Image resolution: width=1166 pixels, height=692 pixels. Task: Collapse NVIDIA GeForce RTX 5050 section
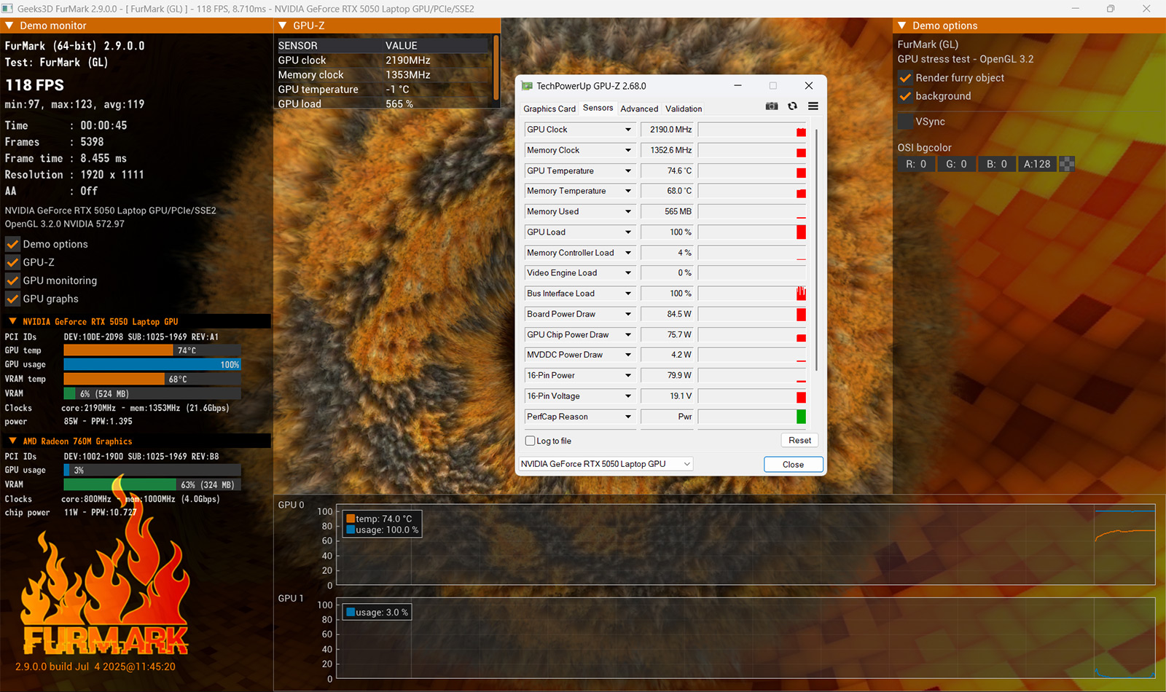coord(12,321)
